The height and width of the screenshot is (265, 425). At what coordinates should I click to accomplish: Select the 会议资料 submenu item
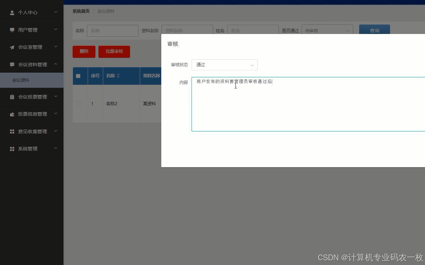pos(32,80)
